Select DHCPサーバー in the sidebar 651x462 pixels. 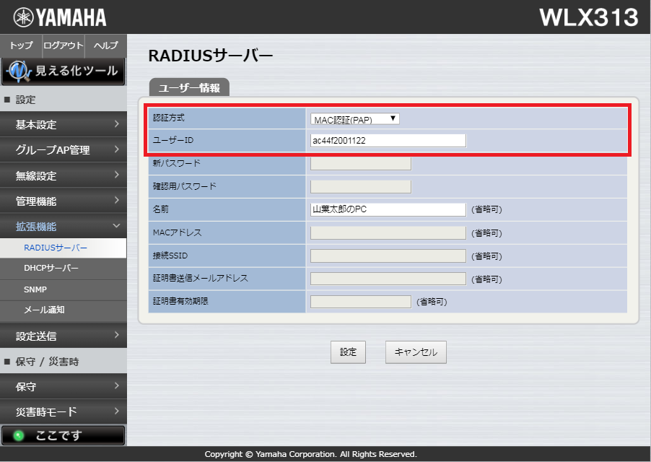point(63,267)
